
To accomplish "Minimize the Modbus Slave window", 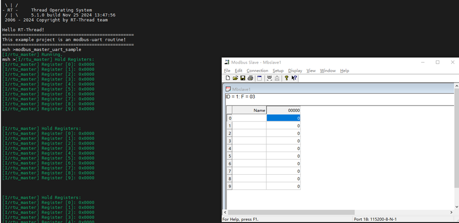I will coord(423,62).
